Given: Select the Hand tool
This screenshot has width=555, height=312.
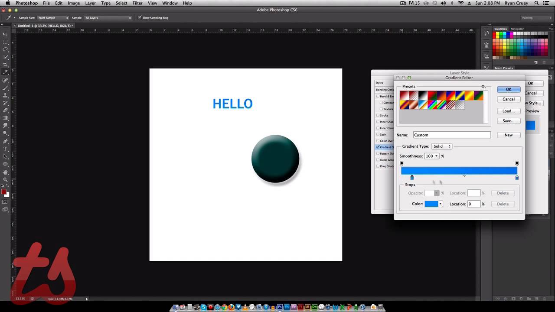Looking at the screenshot, I should 5,172.
